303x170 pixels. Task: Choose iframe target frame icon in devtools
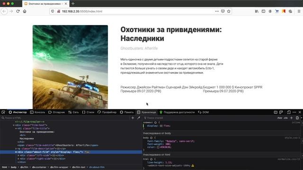(281, 112)
